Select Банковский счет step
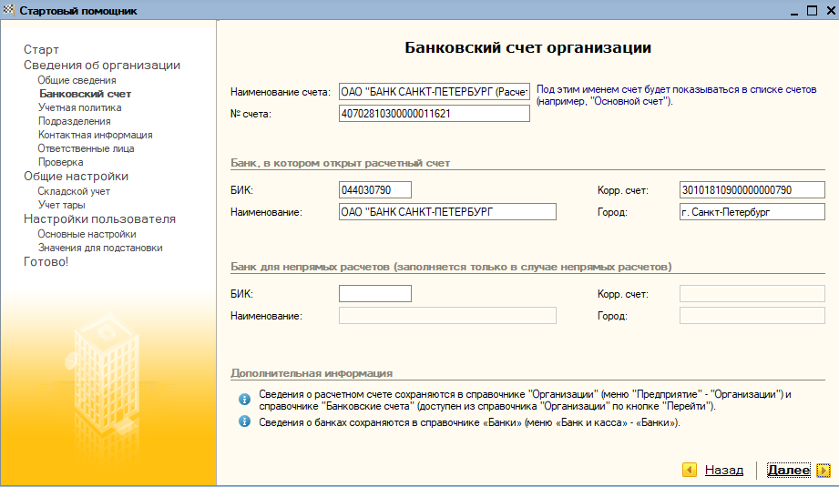 point(85,94)
